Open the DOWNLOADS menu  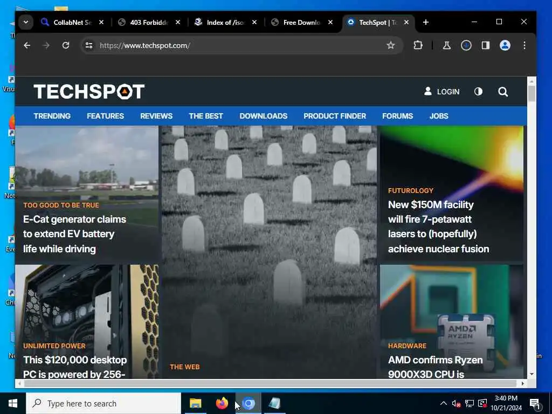[x=263, y=116]
